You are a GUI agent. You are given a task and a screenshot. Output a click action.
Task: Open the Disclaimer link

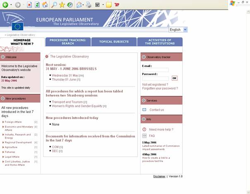pyautogui.click(x=159, y=176)
